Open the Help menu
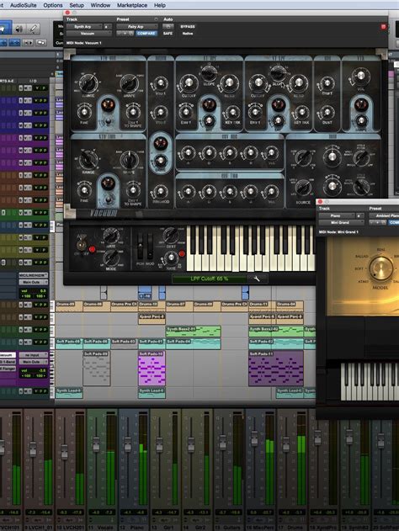 click(x=160, y=5)
